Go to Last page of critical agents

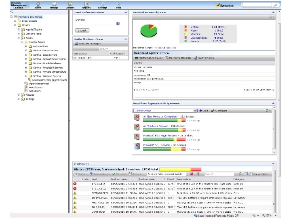[155, 90]
